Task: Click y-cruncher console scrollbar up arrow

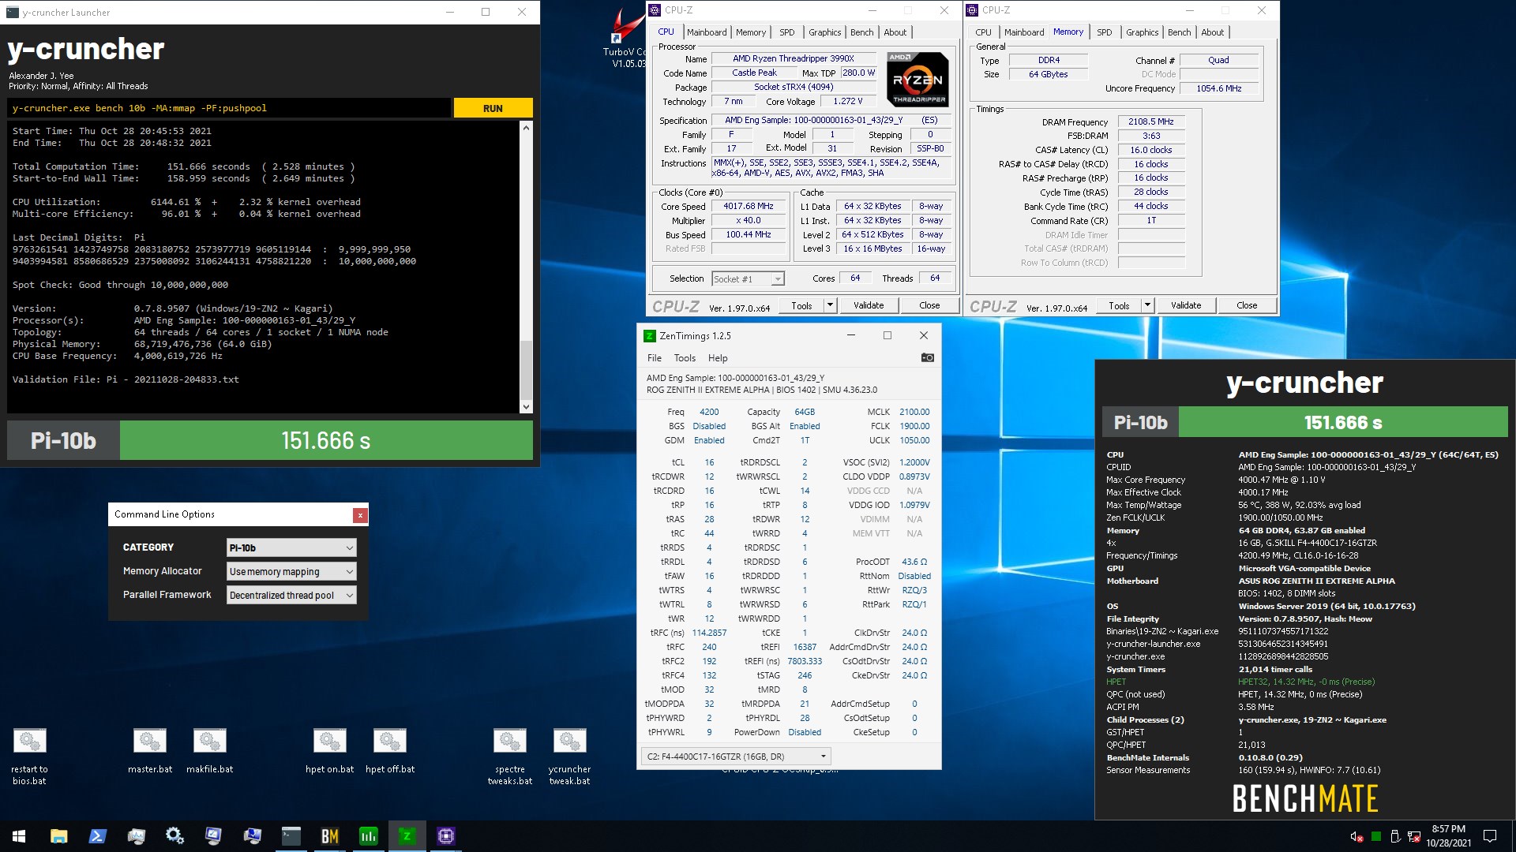Action: 527,127
